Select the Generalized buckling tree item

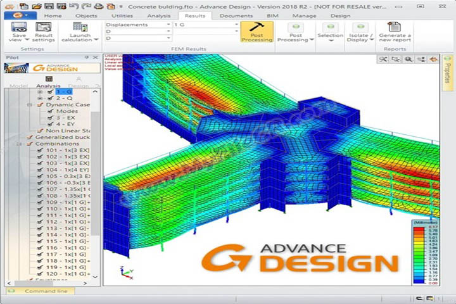[62, 137]
